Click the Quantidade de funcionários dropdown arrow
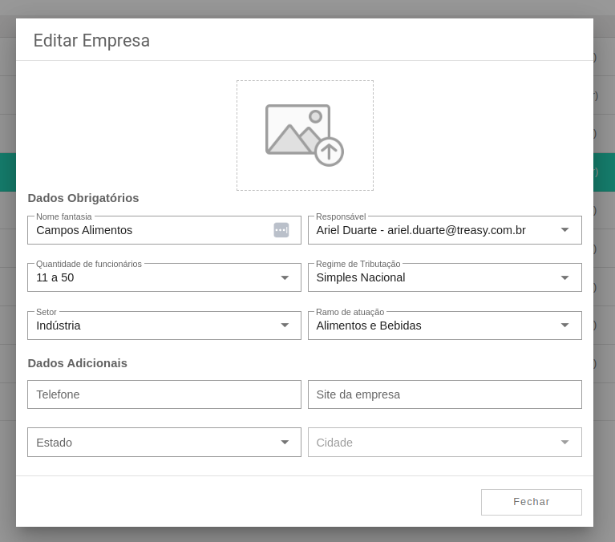Screen dimensions: 615x542 pos(285,277)
